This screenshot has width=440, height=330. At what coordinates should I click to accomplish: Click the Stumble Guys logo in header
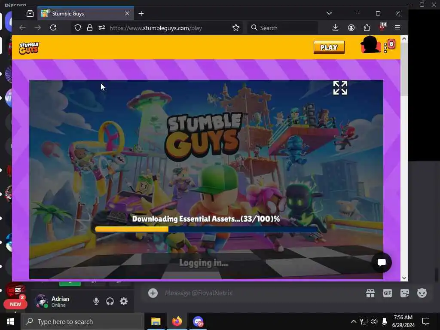point(29,48)
